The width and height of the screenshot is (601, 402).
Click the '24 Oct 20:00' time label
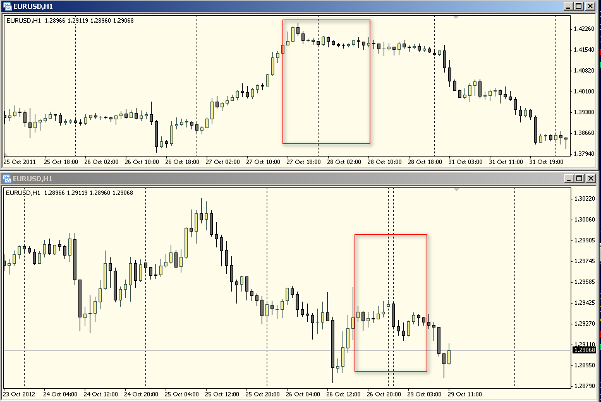point(141,394)
